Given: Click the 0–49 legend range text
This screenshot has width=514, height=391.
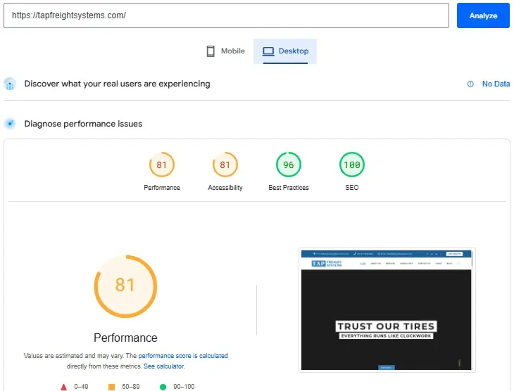Looking at the screenshot, I should point(81,387).
